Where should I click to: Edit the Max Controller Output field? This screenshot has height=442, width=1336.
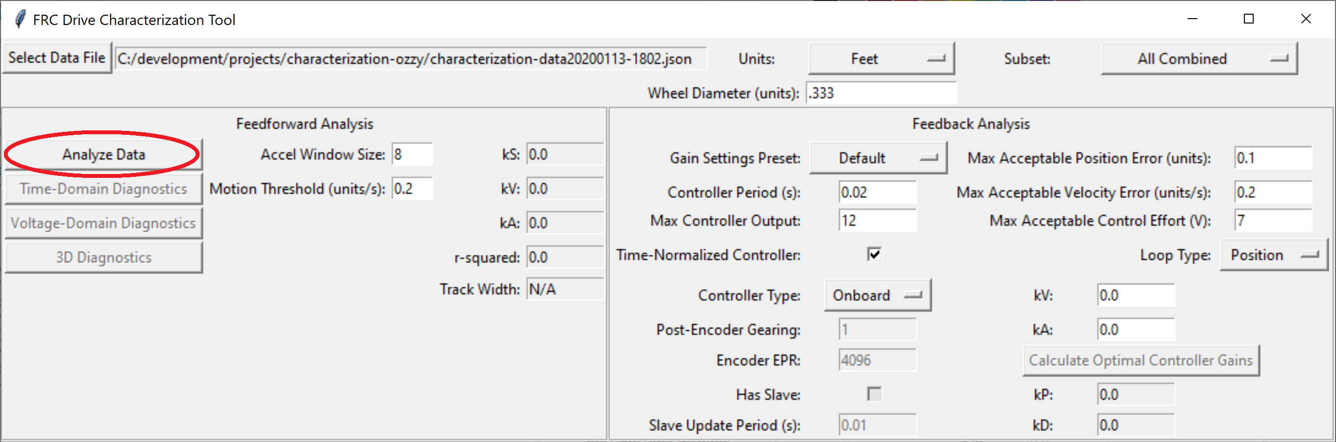click(877, 221)
